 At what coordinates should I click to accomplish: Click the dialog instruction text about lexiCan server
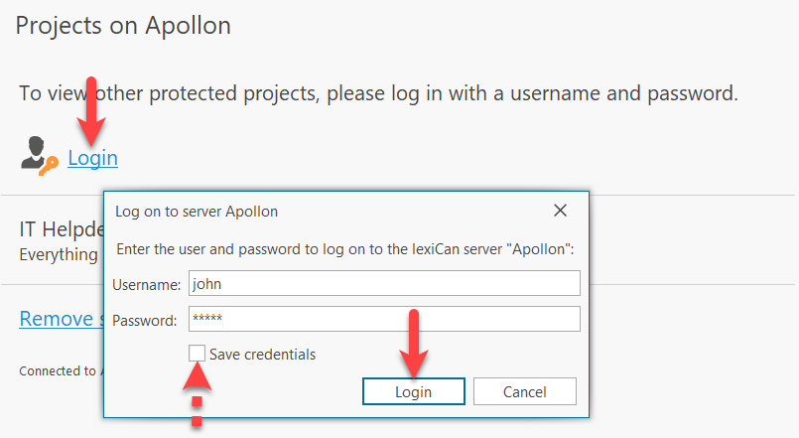click(x=345, y=247)
